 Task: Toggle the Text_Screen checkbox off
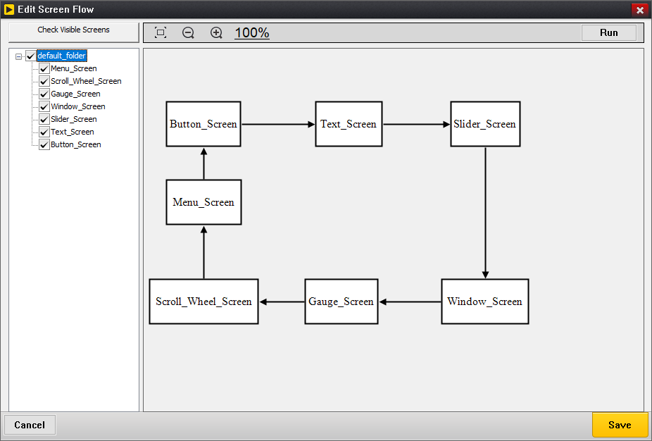[x=44, y=131]
